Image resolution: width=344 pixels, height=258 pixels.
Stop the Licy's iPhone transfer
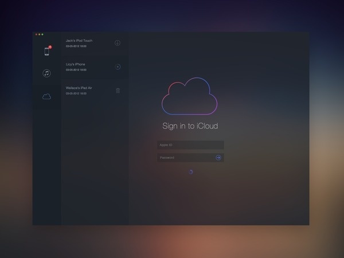point(118,67)
